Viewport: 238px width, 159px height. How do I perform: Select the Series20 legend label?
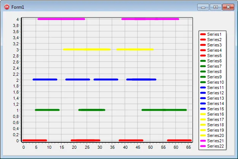click(x=216, y=135)
